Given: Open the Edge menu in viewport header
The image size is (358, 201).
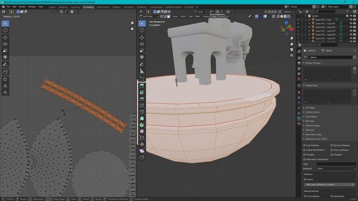Looking at the screenshot, I should [x=214, y=16].
